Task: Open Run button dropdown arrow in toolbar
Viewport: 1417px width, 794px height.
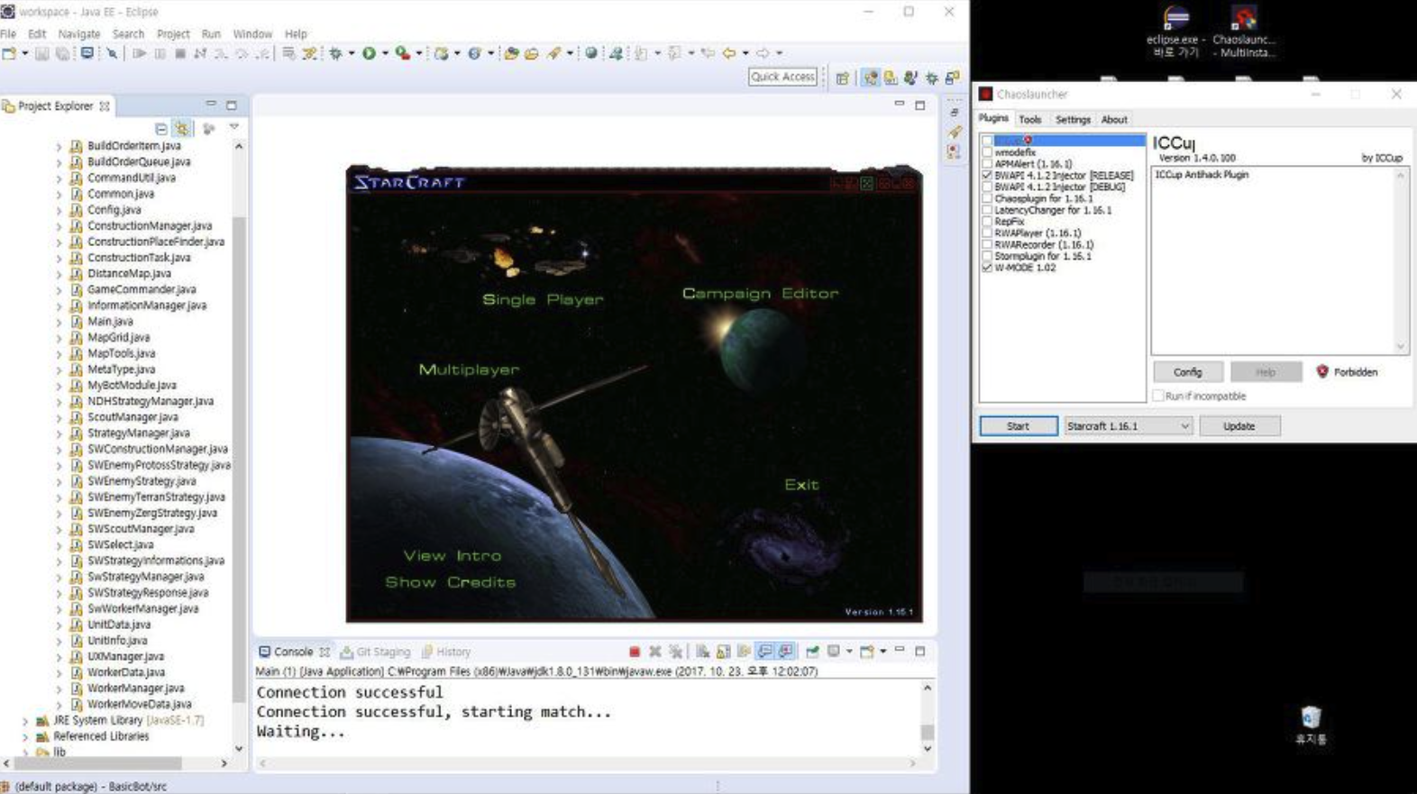Action: point(384,54)
